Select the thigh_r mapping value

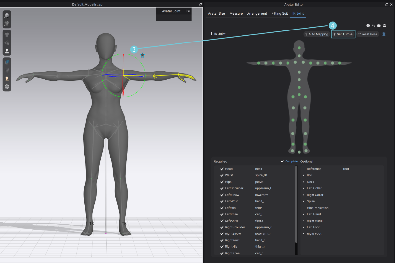(260, 246)
